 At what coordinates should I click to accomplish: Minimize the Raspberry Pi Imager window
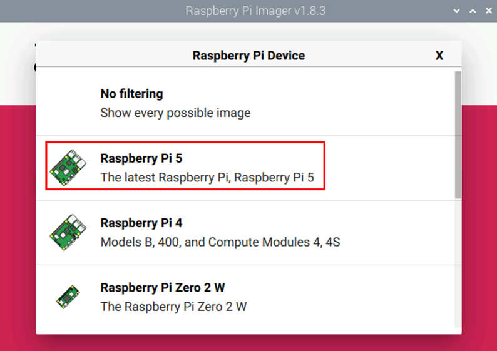(456, 11)
